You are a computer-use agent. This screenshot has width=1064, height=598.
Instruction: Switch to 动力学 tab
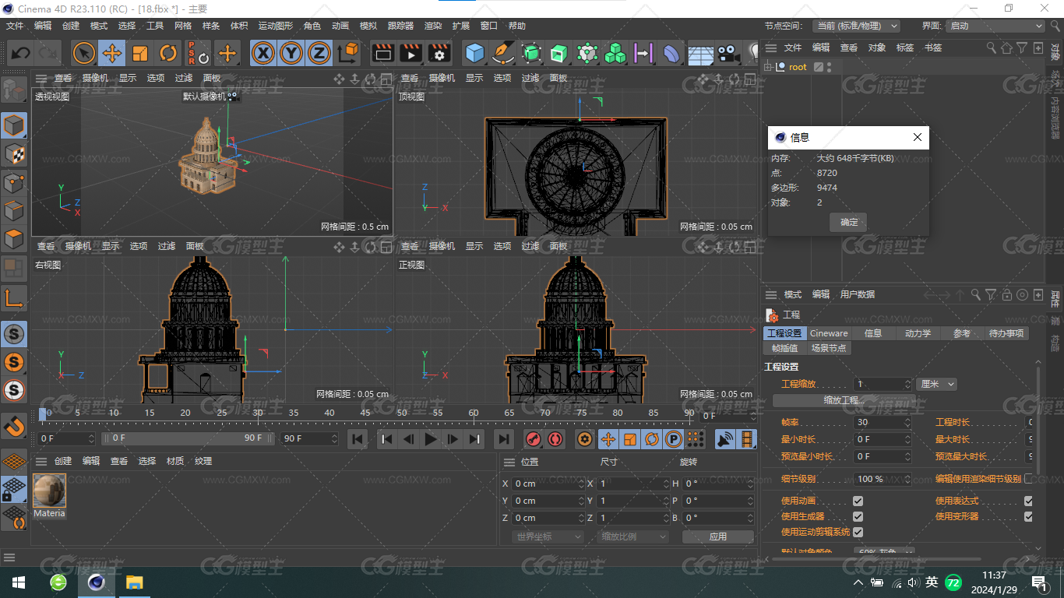918,333
